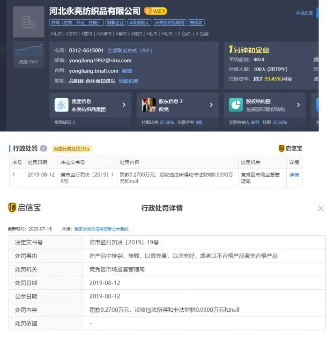Click the phone number 0312-6615001
This screenshot has height=337, width=328.
click(86, 51)
